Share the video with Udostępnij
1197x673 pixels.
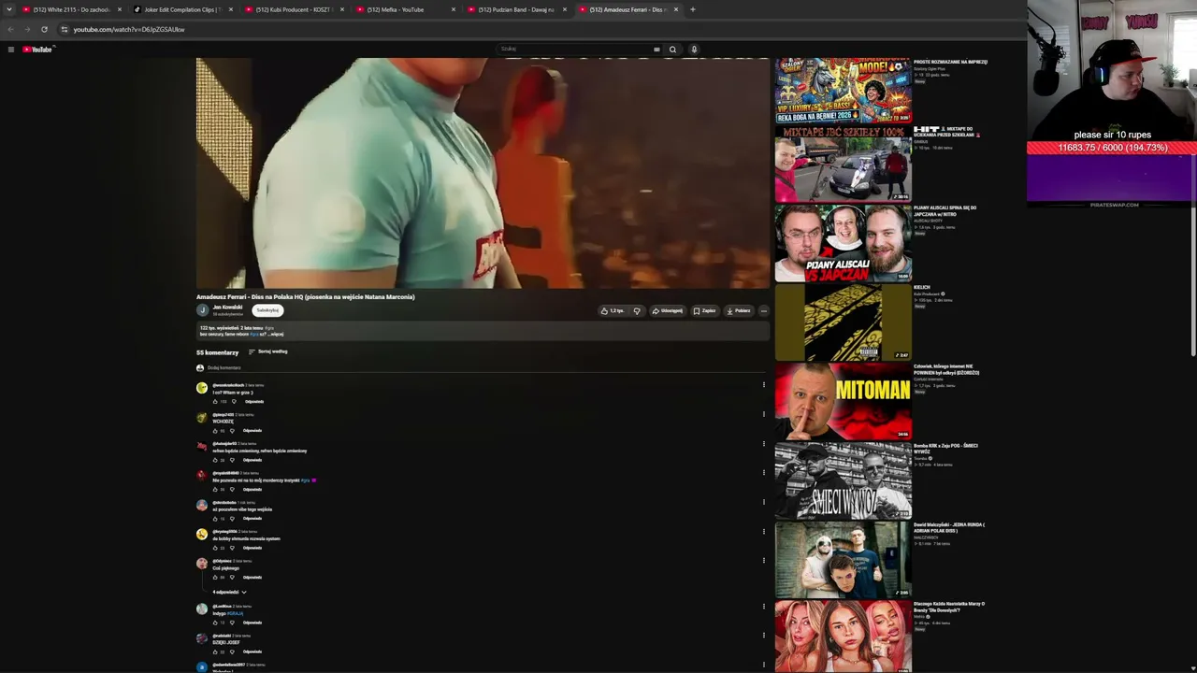pyautogui.click(x=668, y=310)
